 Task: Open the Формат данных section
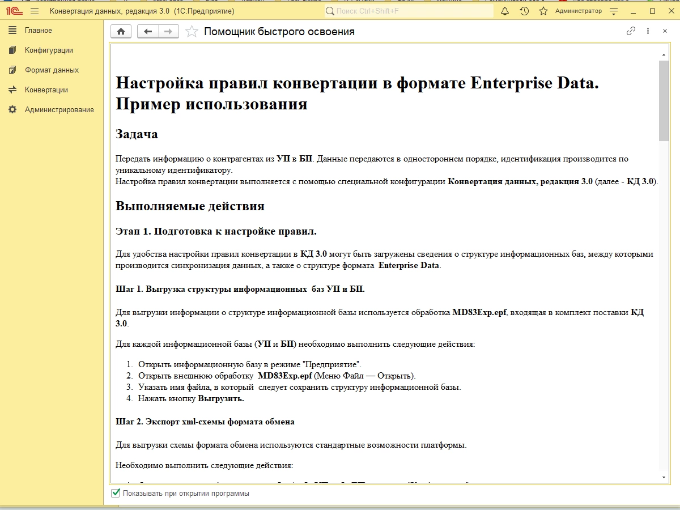pyautogui.click(x=52, y=70)
